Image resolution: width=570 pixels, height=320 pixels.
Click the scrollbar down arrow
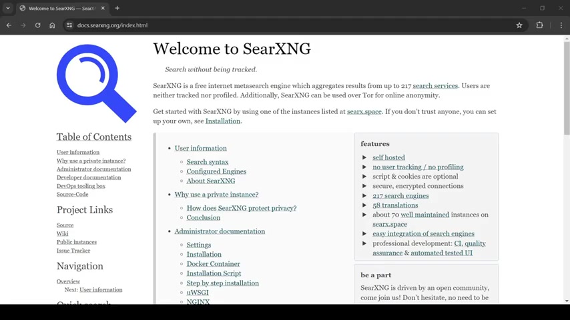tap(567, 301)
